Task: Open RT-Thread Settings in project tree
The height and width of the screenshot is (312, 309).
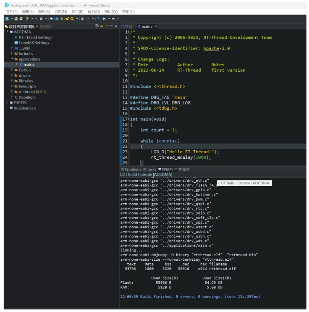Action: [35, 38]
